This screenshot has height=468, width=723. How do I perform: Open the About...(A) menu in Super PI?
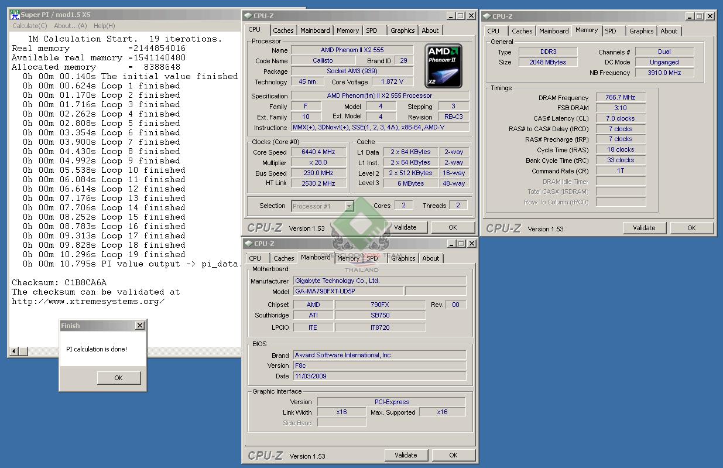coord(70,26)
